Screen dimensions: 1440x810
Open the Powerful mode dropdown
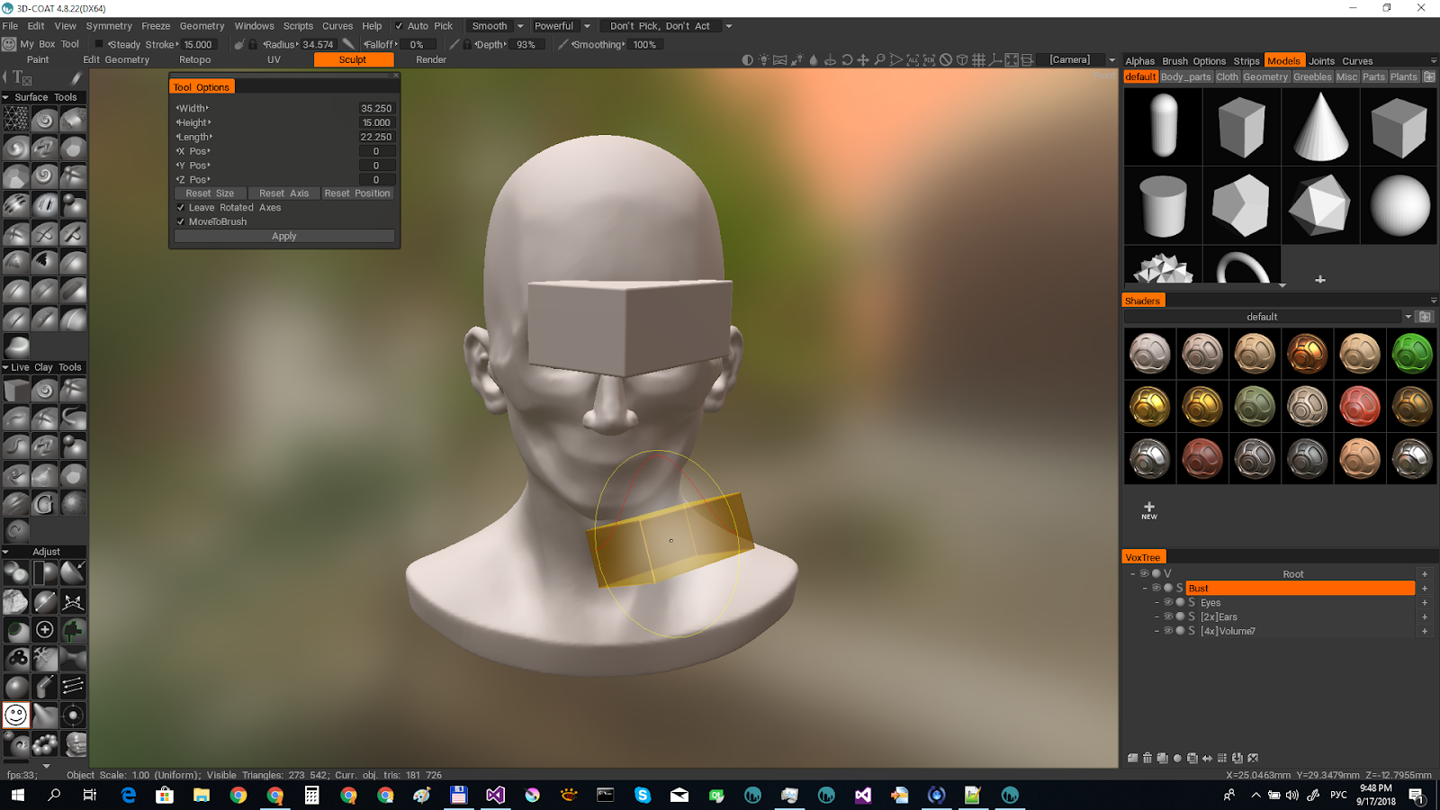[x=587, y=26]
